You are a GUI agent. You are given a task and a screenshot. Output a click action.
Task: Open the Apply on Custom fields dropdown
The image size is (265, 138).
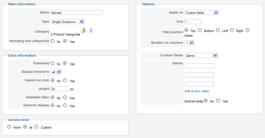tap(201, 13)
